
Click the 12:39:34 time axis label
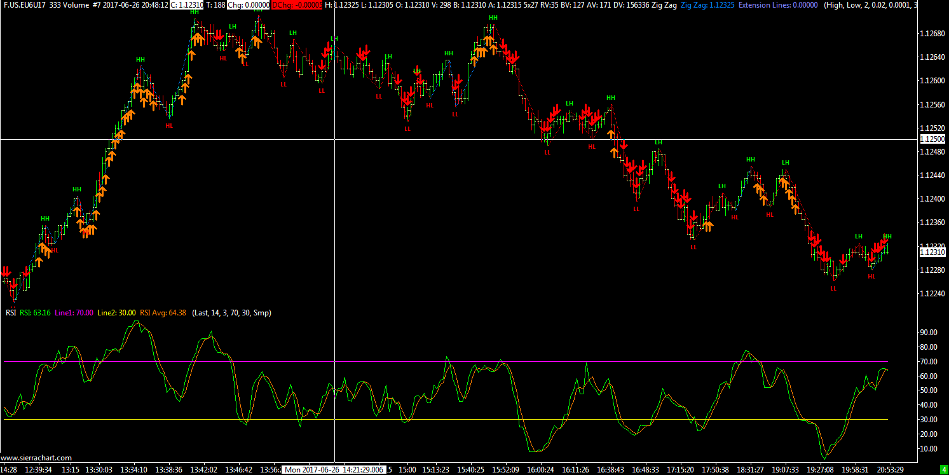(x=38, y=469)
